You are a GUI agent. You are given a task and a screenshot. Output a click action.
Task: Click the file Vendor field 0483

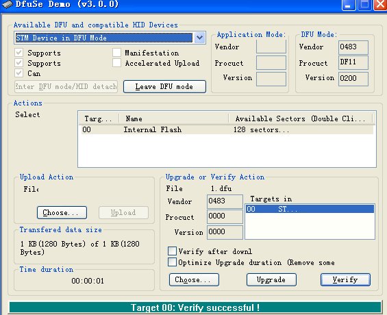(x=225, y=201)
